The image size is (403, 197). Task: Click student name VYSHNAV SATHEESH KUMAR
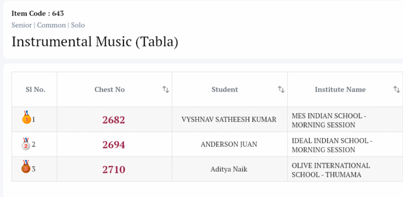pos(229,119)
